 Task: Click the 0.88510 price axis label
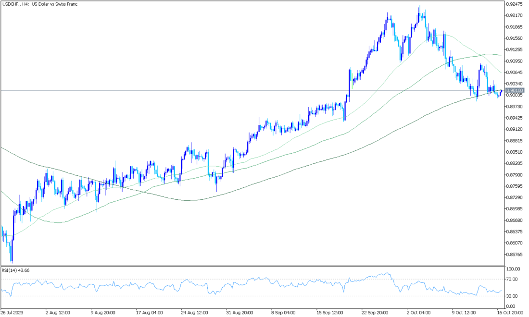[x=515, y=152]
